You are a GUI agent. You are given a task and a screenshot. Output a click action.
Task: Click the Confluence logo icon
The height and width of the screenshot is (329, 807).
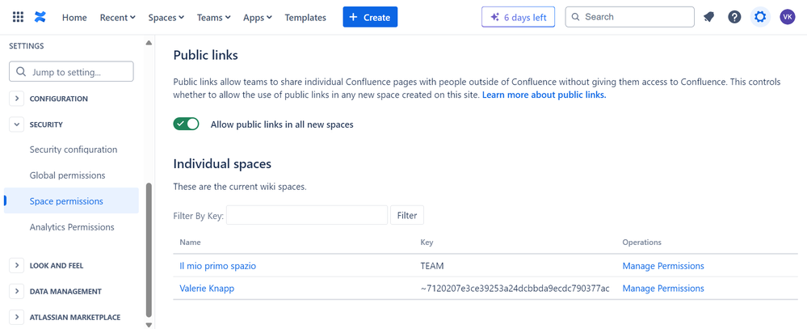[x=40, y=17]
